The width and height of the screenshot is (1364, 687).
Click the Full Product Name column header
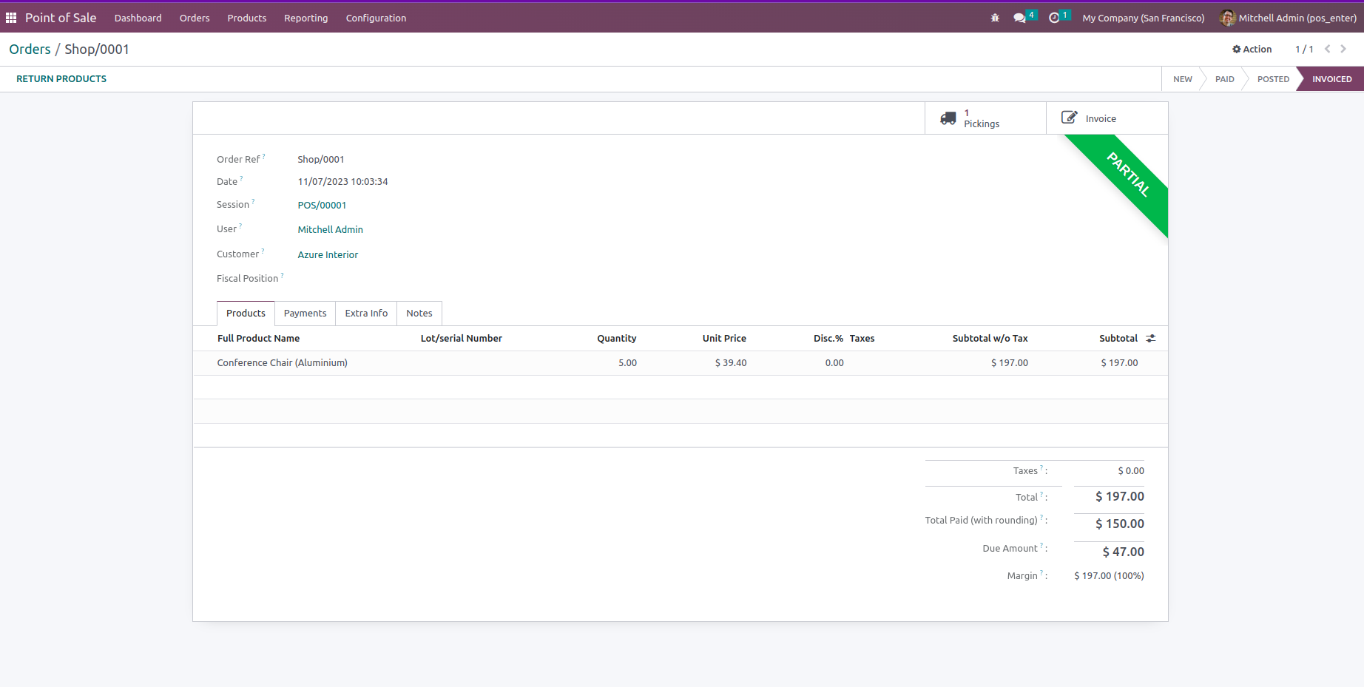pyautogui.click(x=259, y=339)
